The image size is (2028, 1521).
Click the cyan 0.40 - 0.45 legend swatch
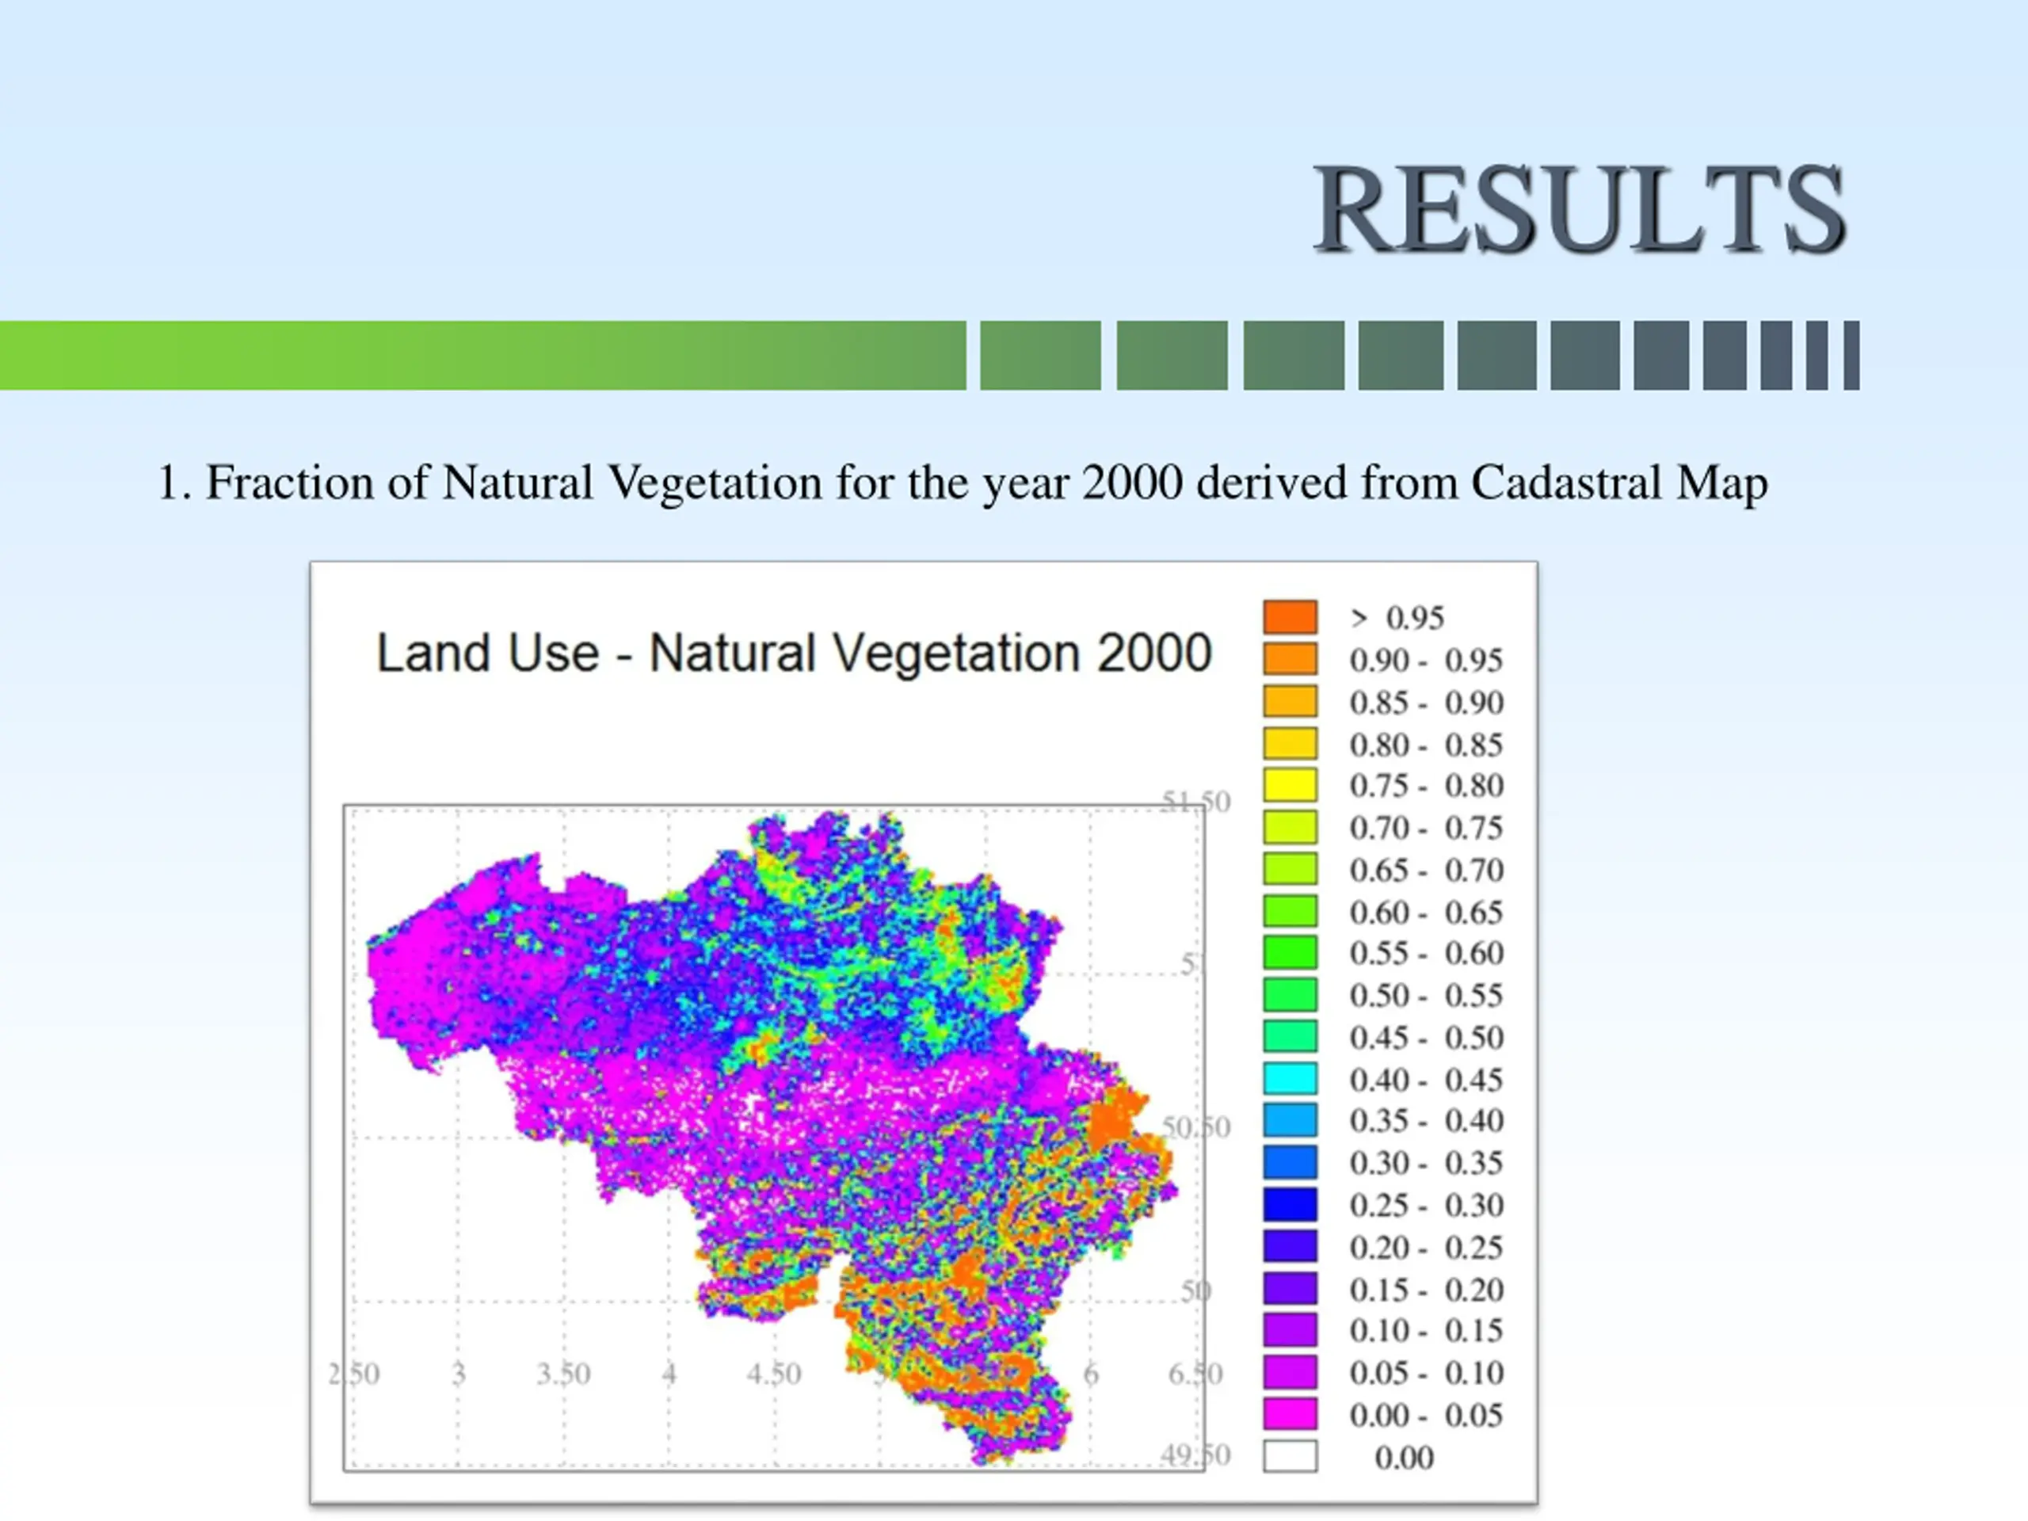pyautogui.click(x=1290, y=1078)
